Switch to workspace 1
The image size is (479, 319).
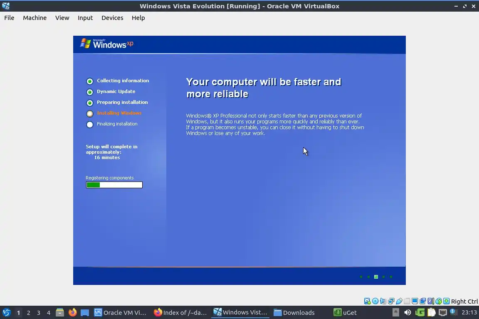[19, 313]
